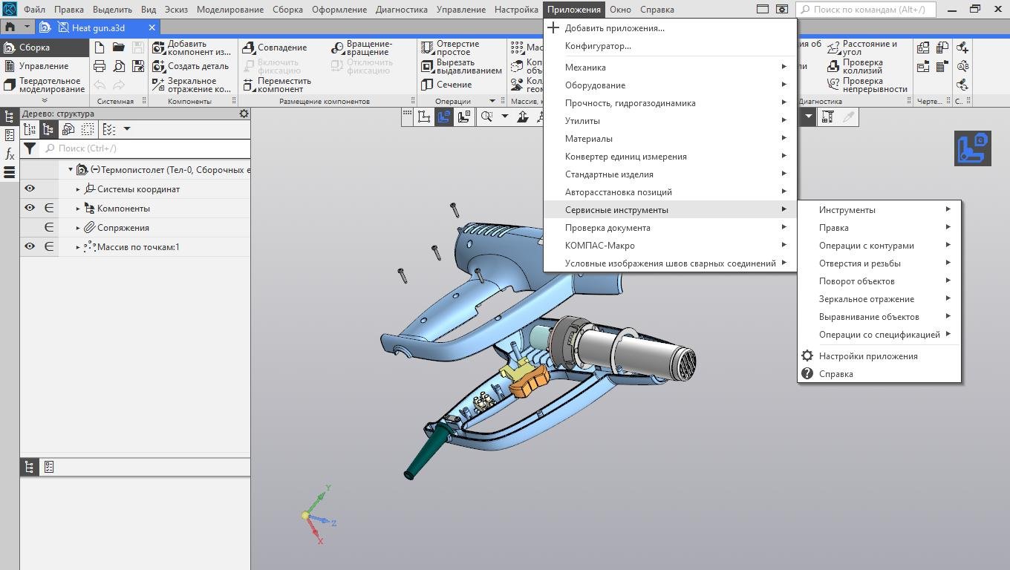Expand the 'Сопряжения' tree node
1010x570 pixels.
pos(78,228)
